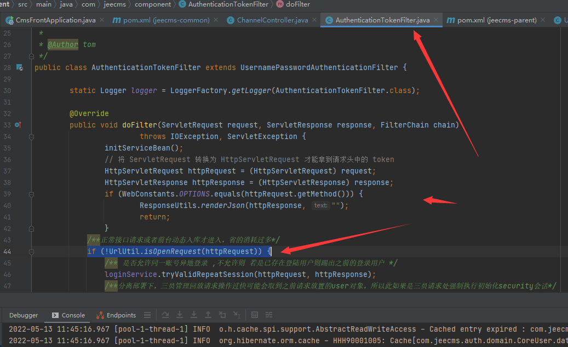Collapse the isOpenRequest if-block at line 44
Screen dimensions: 568x347
tap(32, 252)
